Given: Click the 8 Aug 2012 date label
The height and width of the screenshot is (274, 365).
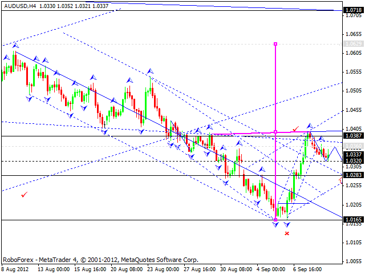Looking at the screenshot, I should coord(15,269).
